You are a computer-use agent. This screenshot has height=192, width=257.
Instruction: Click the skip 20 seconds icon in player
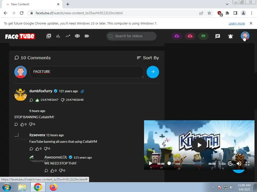click(230, 163)
